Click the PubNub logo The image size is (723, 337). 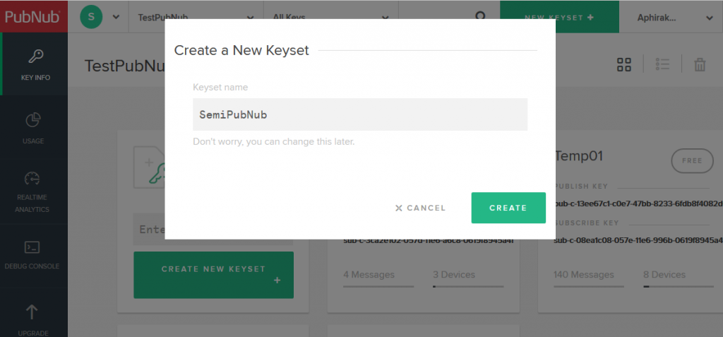tap(33, 16)
